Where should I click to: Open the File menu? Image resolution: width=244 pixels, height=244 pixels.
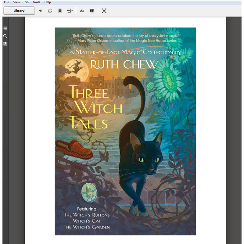[6, 2]
